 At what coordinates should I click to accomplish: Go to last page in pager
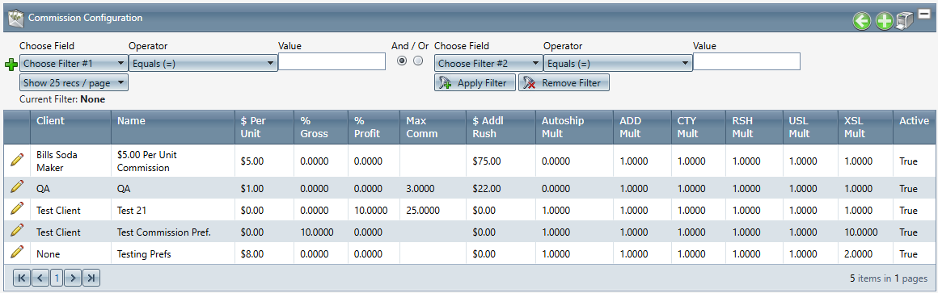91,278
